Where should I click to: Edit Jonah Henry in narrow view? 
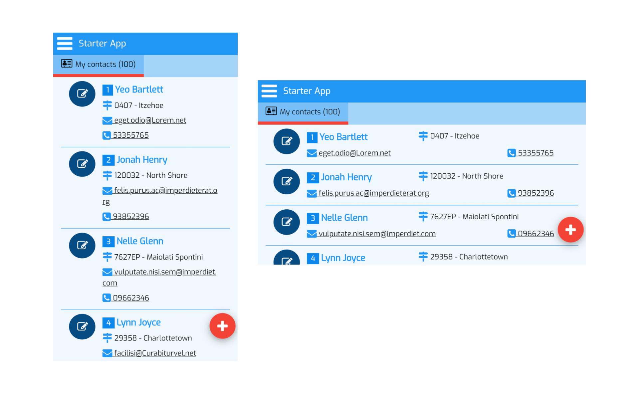tap(82, 164)
